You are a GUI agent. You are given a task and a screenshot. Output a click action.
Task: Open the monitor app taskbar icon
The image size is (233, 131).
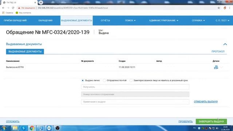tap(40, 128)
